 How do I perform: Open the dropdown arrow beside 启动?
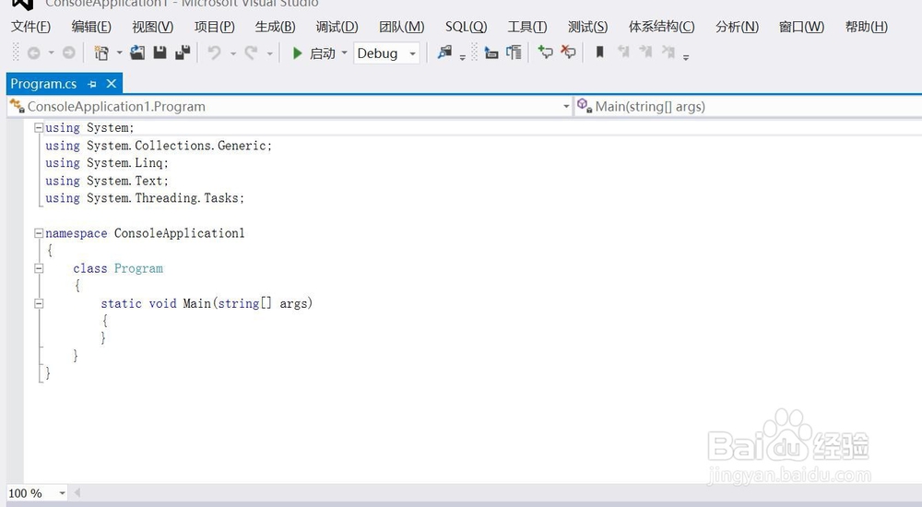click(344, 53)
